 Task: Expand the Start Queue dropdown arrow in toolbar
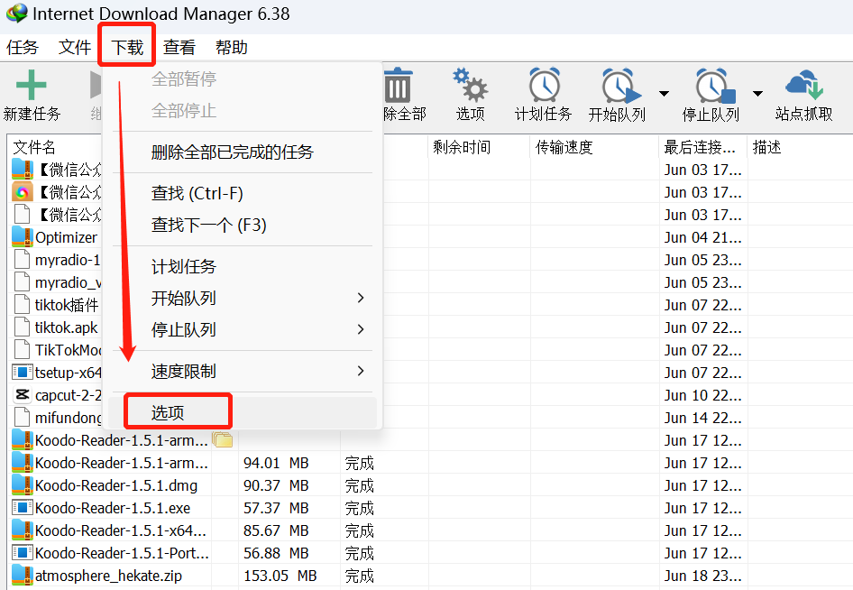pyautogui.click(x=664, y=94)
